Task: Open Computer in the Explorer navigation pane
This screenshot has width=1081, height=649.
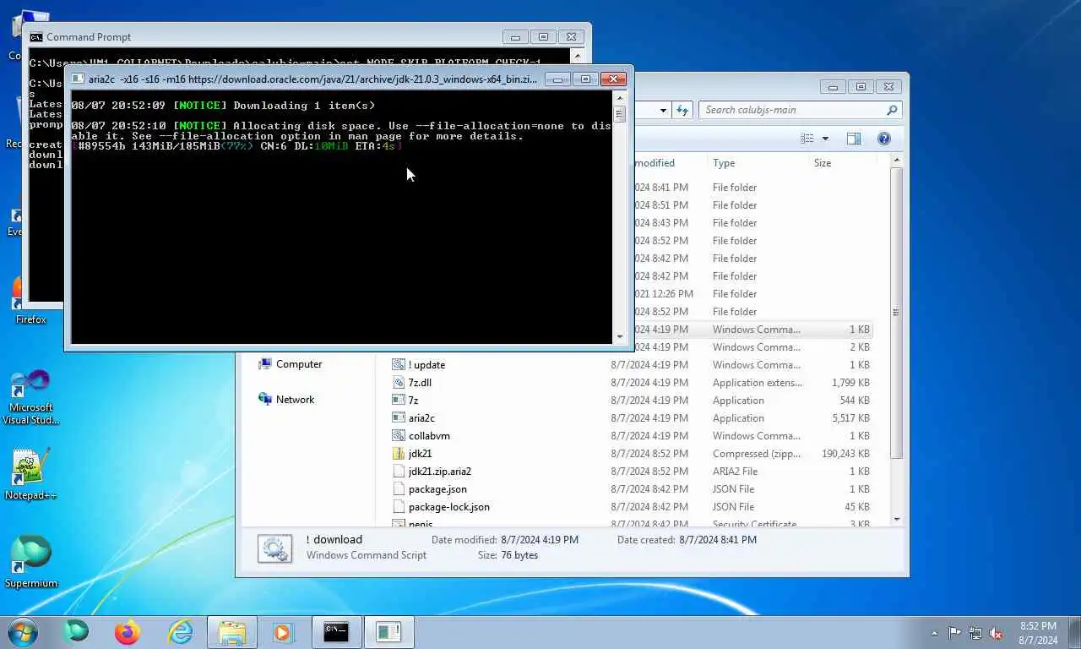Action: [x=290, y=364]
